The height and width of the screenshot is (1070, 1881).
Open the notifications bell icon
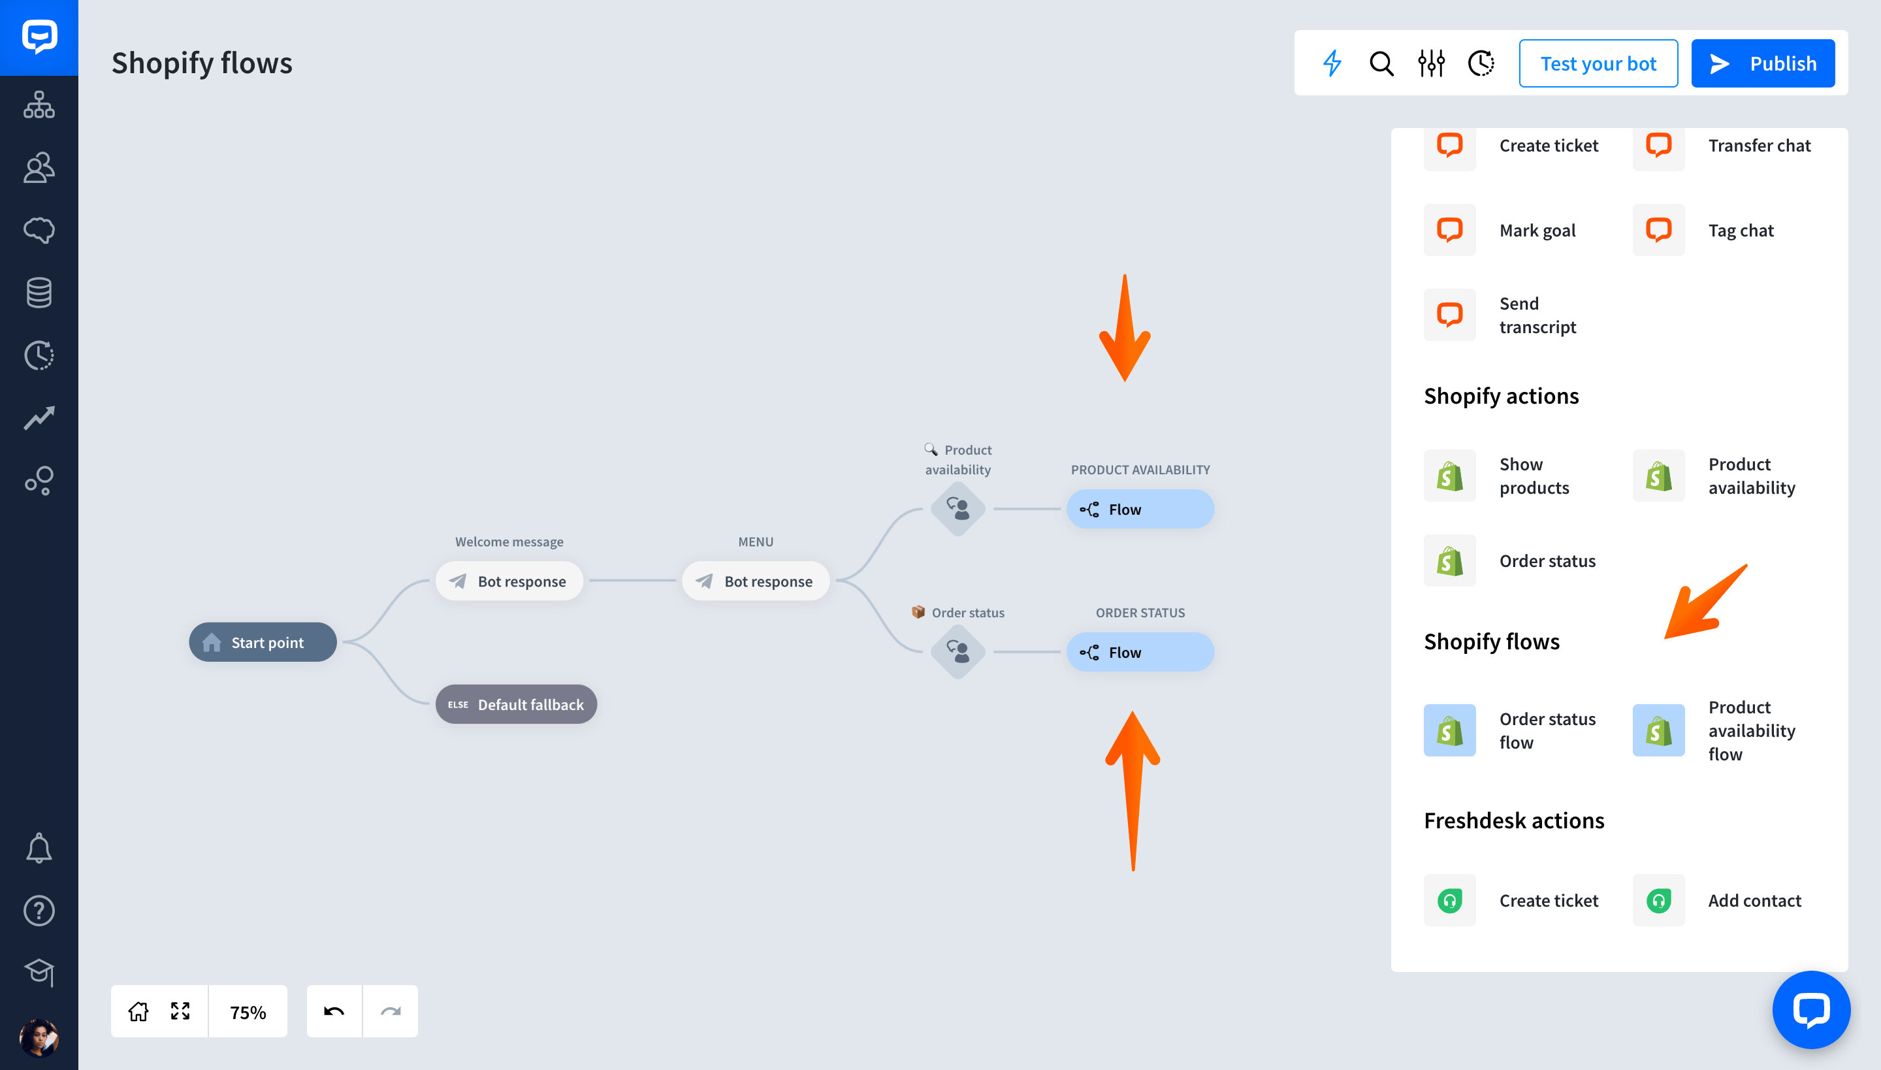tap(39, 848)
